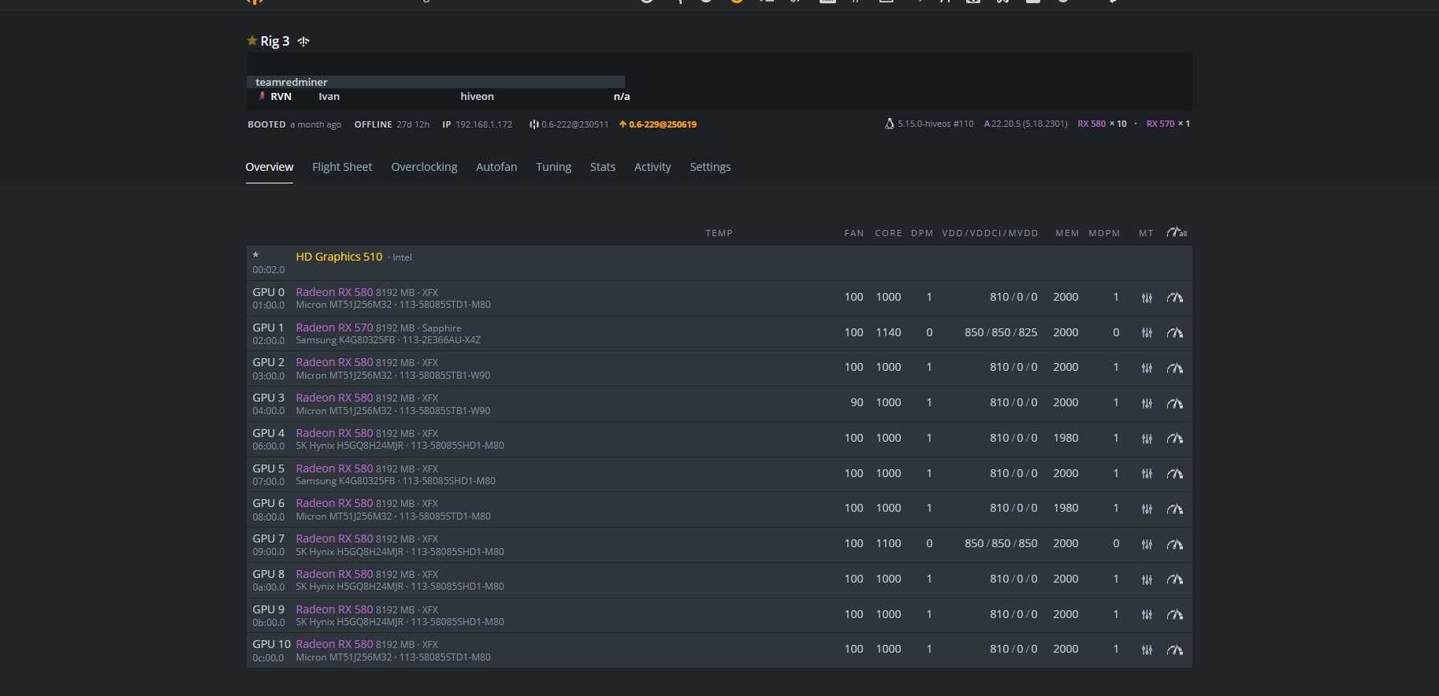Image resolution: width=1439 pixels, height=696 pixels.
Task: Click current version 0.6-222@230511
Action: 574,124
